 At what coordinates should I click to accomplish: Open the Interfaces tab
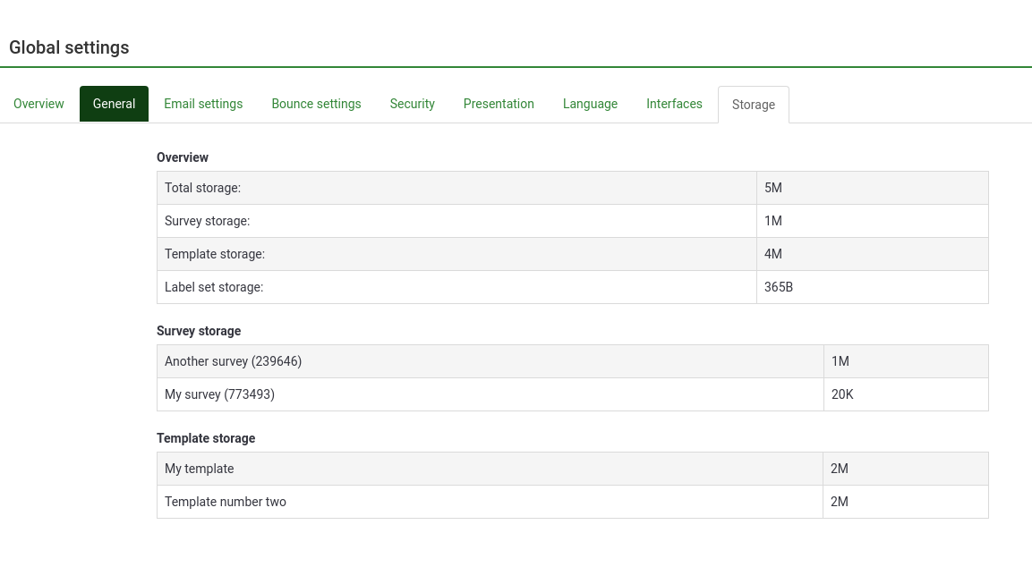point(674,104)
